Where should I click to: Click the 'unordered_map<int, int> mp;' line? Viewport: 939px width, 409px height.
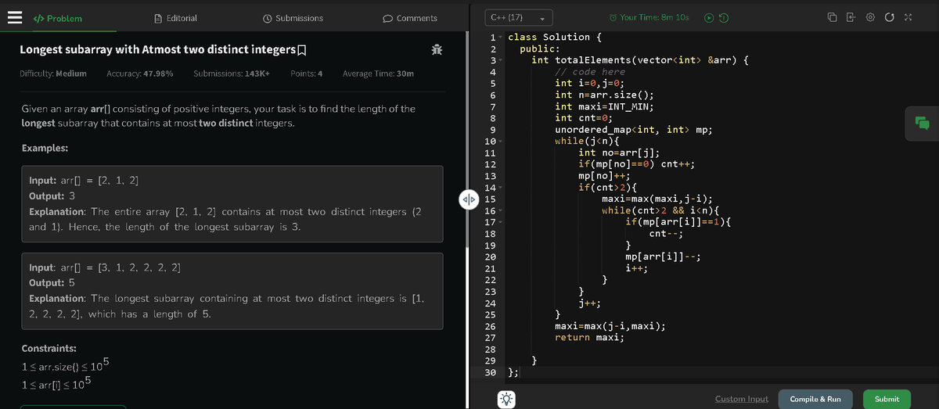pyautogui.click(x=633, y=129)
